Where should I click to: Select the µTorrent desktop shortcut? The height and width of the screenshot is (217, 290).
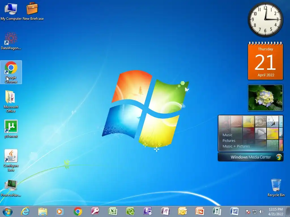point(11,129)
